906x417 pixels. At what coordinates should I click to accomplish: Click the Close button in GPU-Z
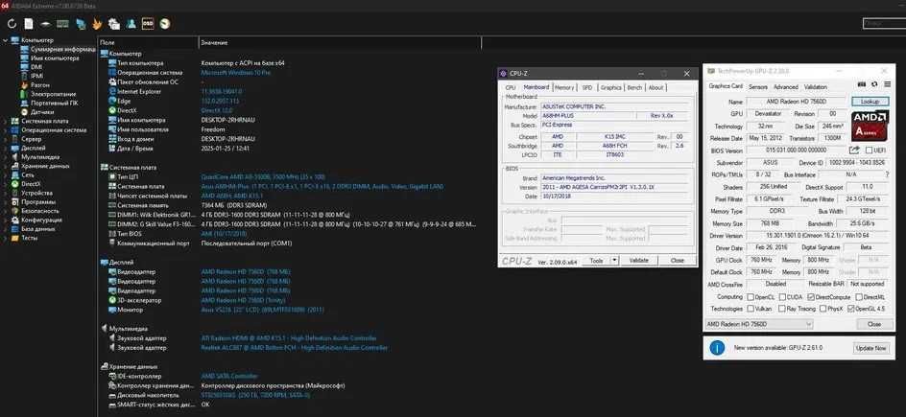point(873,324)
